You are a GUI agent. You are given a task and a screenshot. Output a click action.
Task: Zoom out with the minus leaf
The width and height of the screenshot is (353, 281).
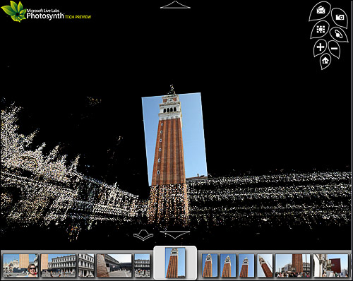tap(334, 49)
